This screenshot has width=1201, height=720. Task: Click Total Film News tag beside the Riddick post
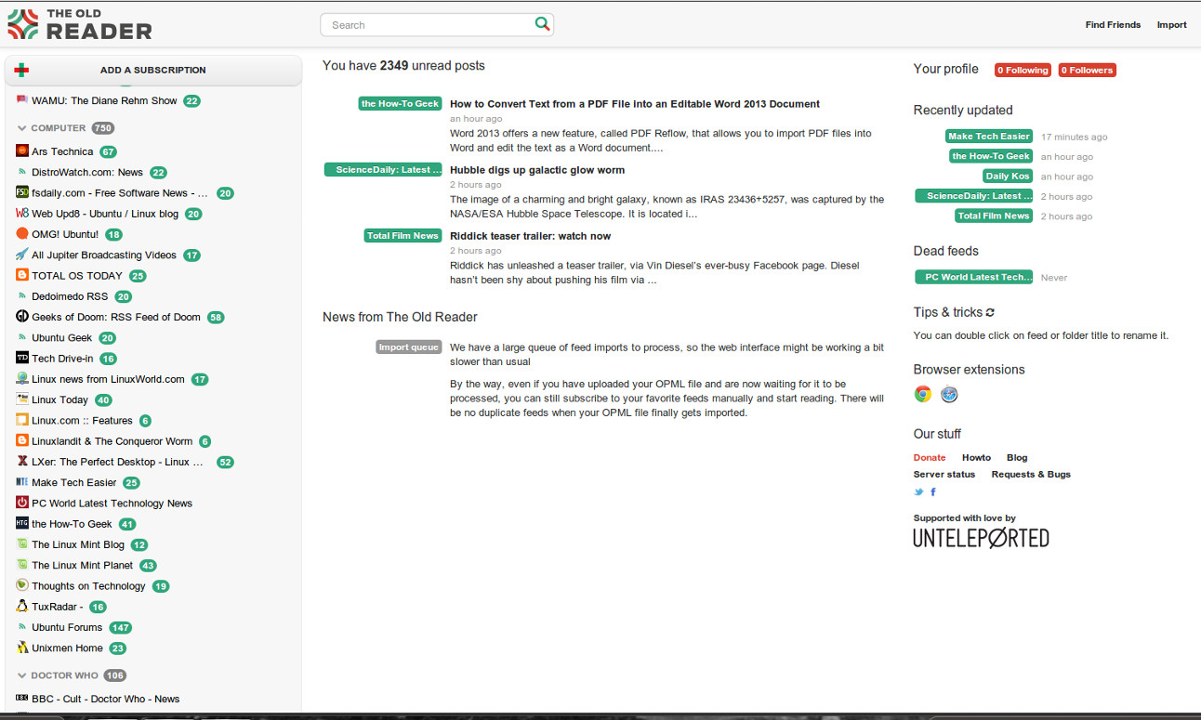click(403, 236)
